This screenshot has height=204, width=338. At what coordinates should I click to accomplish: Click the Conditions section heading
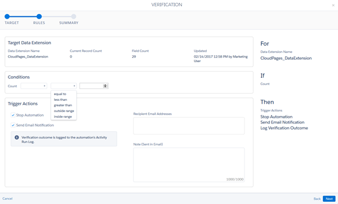coord(19,77)
